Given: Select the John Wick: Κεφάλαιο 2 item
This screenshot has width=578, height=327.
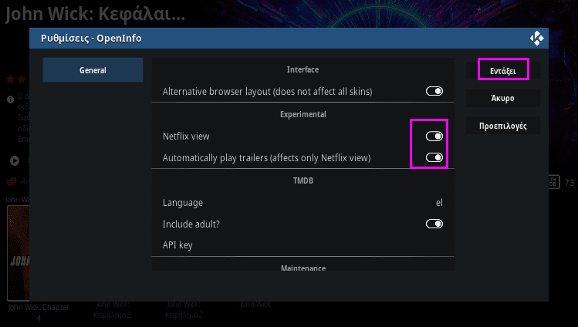Looking at the screenshot, I should (184, 309).
